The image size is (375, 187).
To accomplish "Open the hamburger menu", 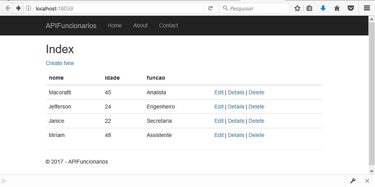I will point(367,9).
